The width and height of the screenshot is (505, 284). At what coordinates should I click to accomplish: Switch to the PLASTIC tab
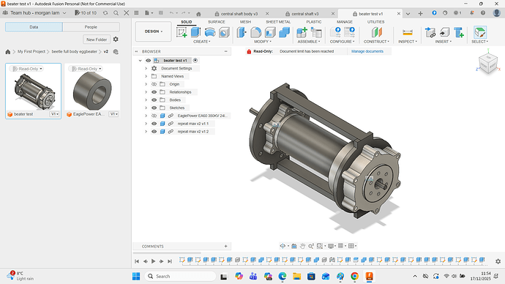[314, 22]
